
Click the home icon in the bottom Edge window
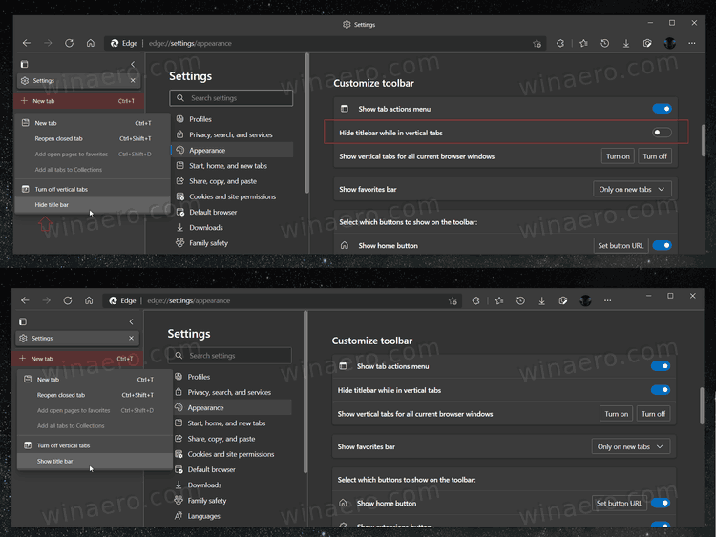[x=89, y=300]
